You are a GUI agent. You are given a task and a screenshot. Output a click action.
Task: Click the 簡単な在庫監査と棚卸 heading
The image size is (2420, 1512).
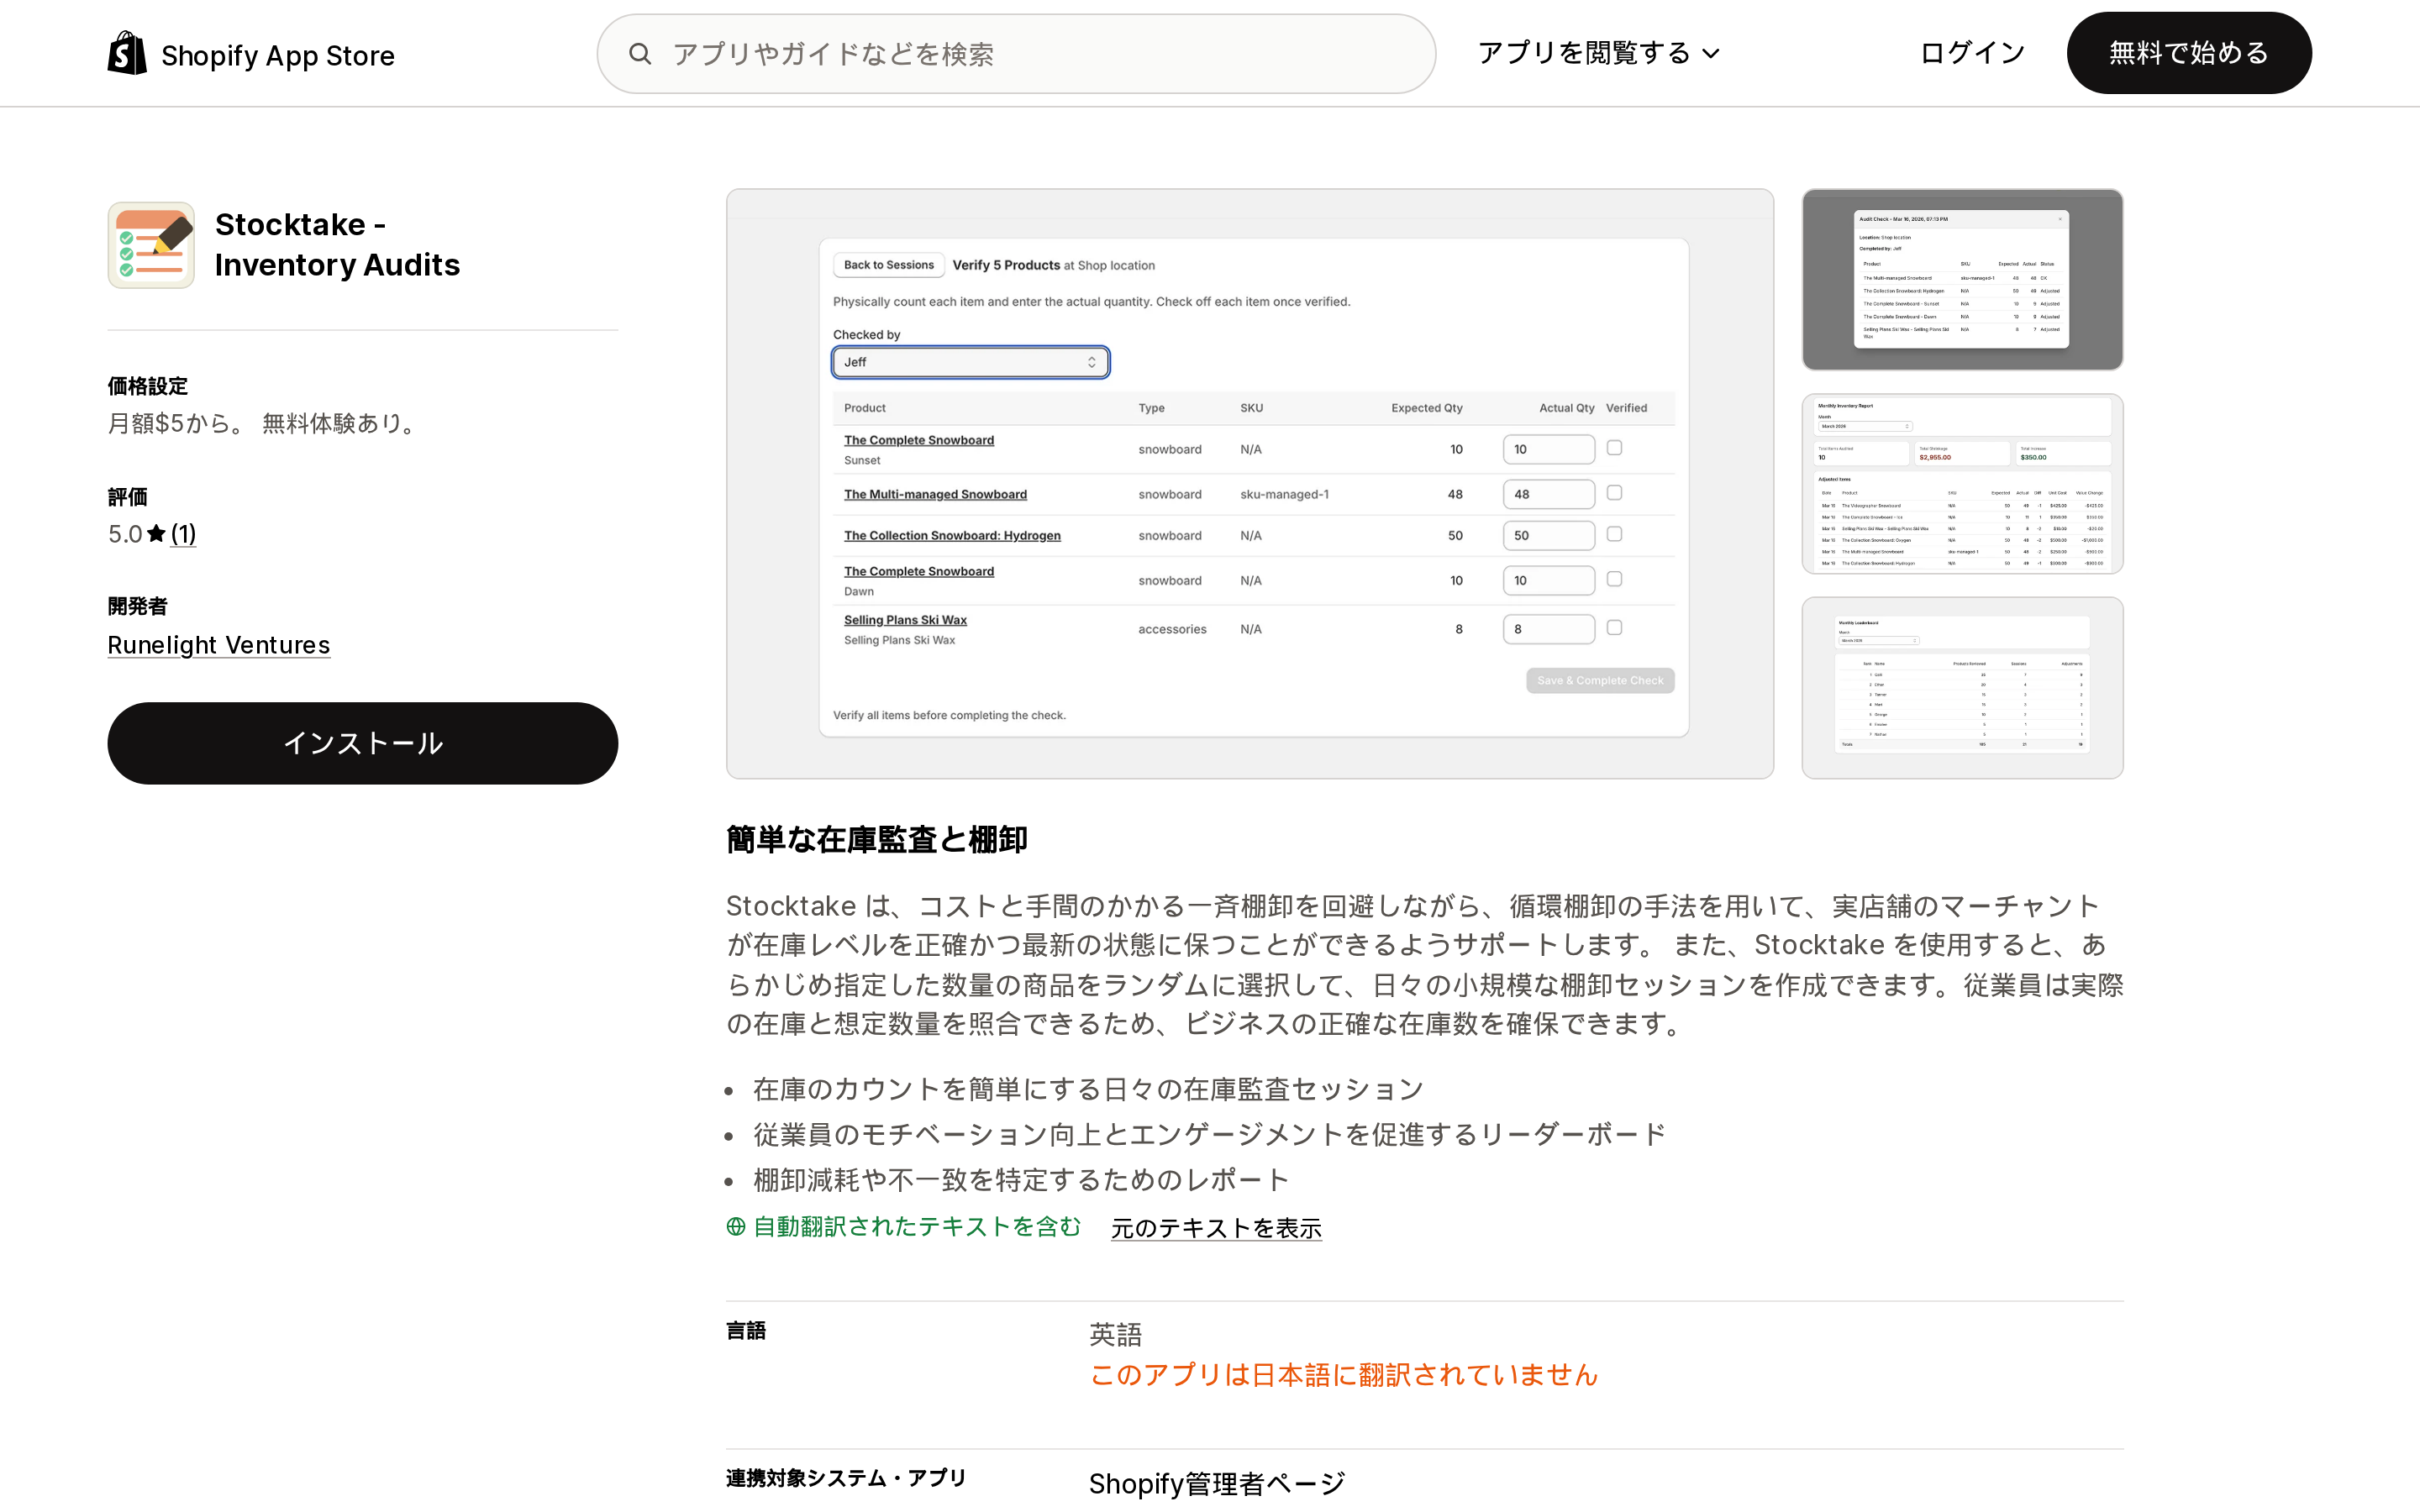click(x=877, y=839)
